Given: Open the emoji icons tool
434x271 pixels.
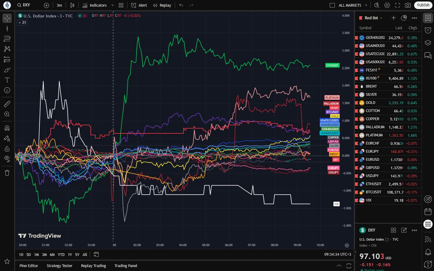Looking at the screenshot, I should pos(7,90).
